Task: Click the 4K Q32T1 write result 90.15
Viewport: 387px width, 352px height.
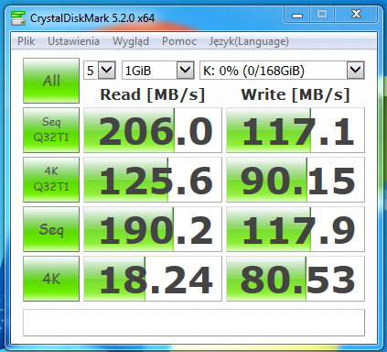Action: pos(296,180)
